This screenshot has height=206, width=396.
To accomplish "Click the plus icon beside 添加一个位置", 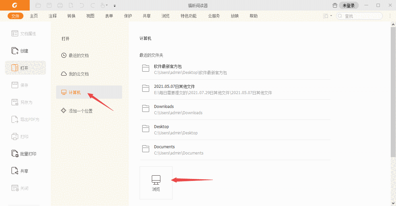I will click(x=63, y=111).
